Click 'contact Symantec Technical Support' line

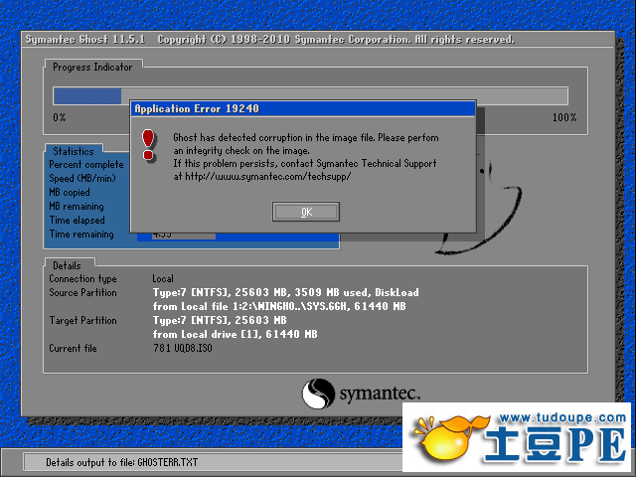click(x=305, y=163)
